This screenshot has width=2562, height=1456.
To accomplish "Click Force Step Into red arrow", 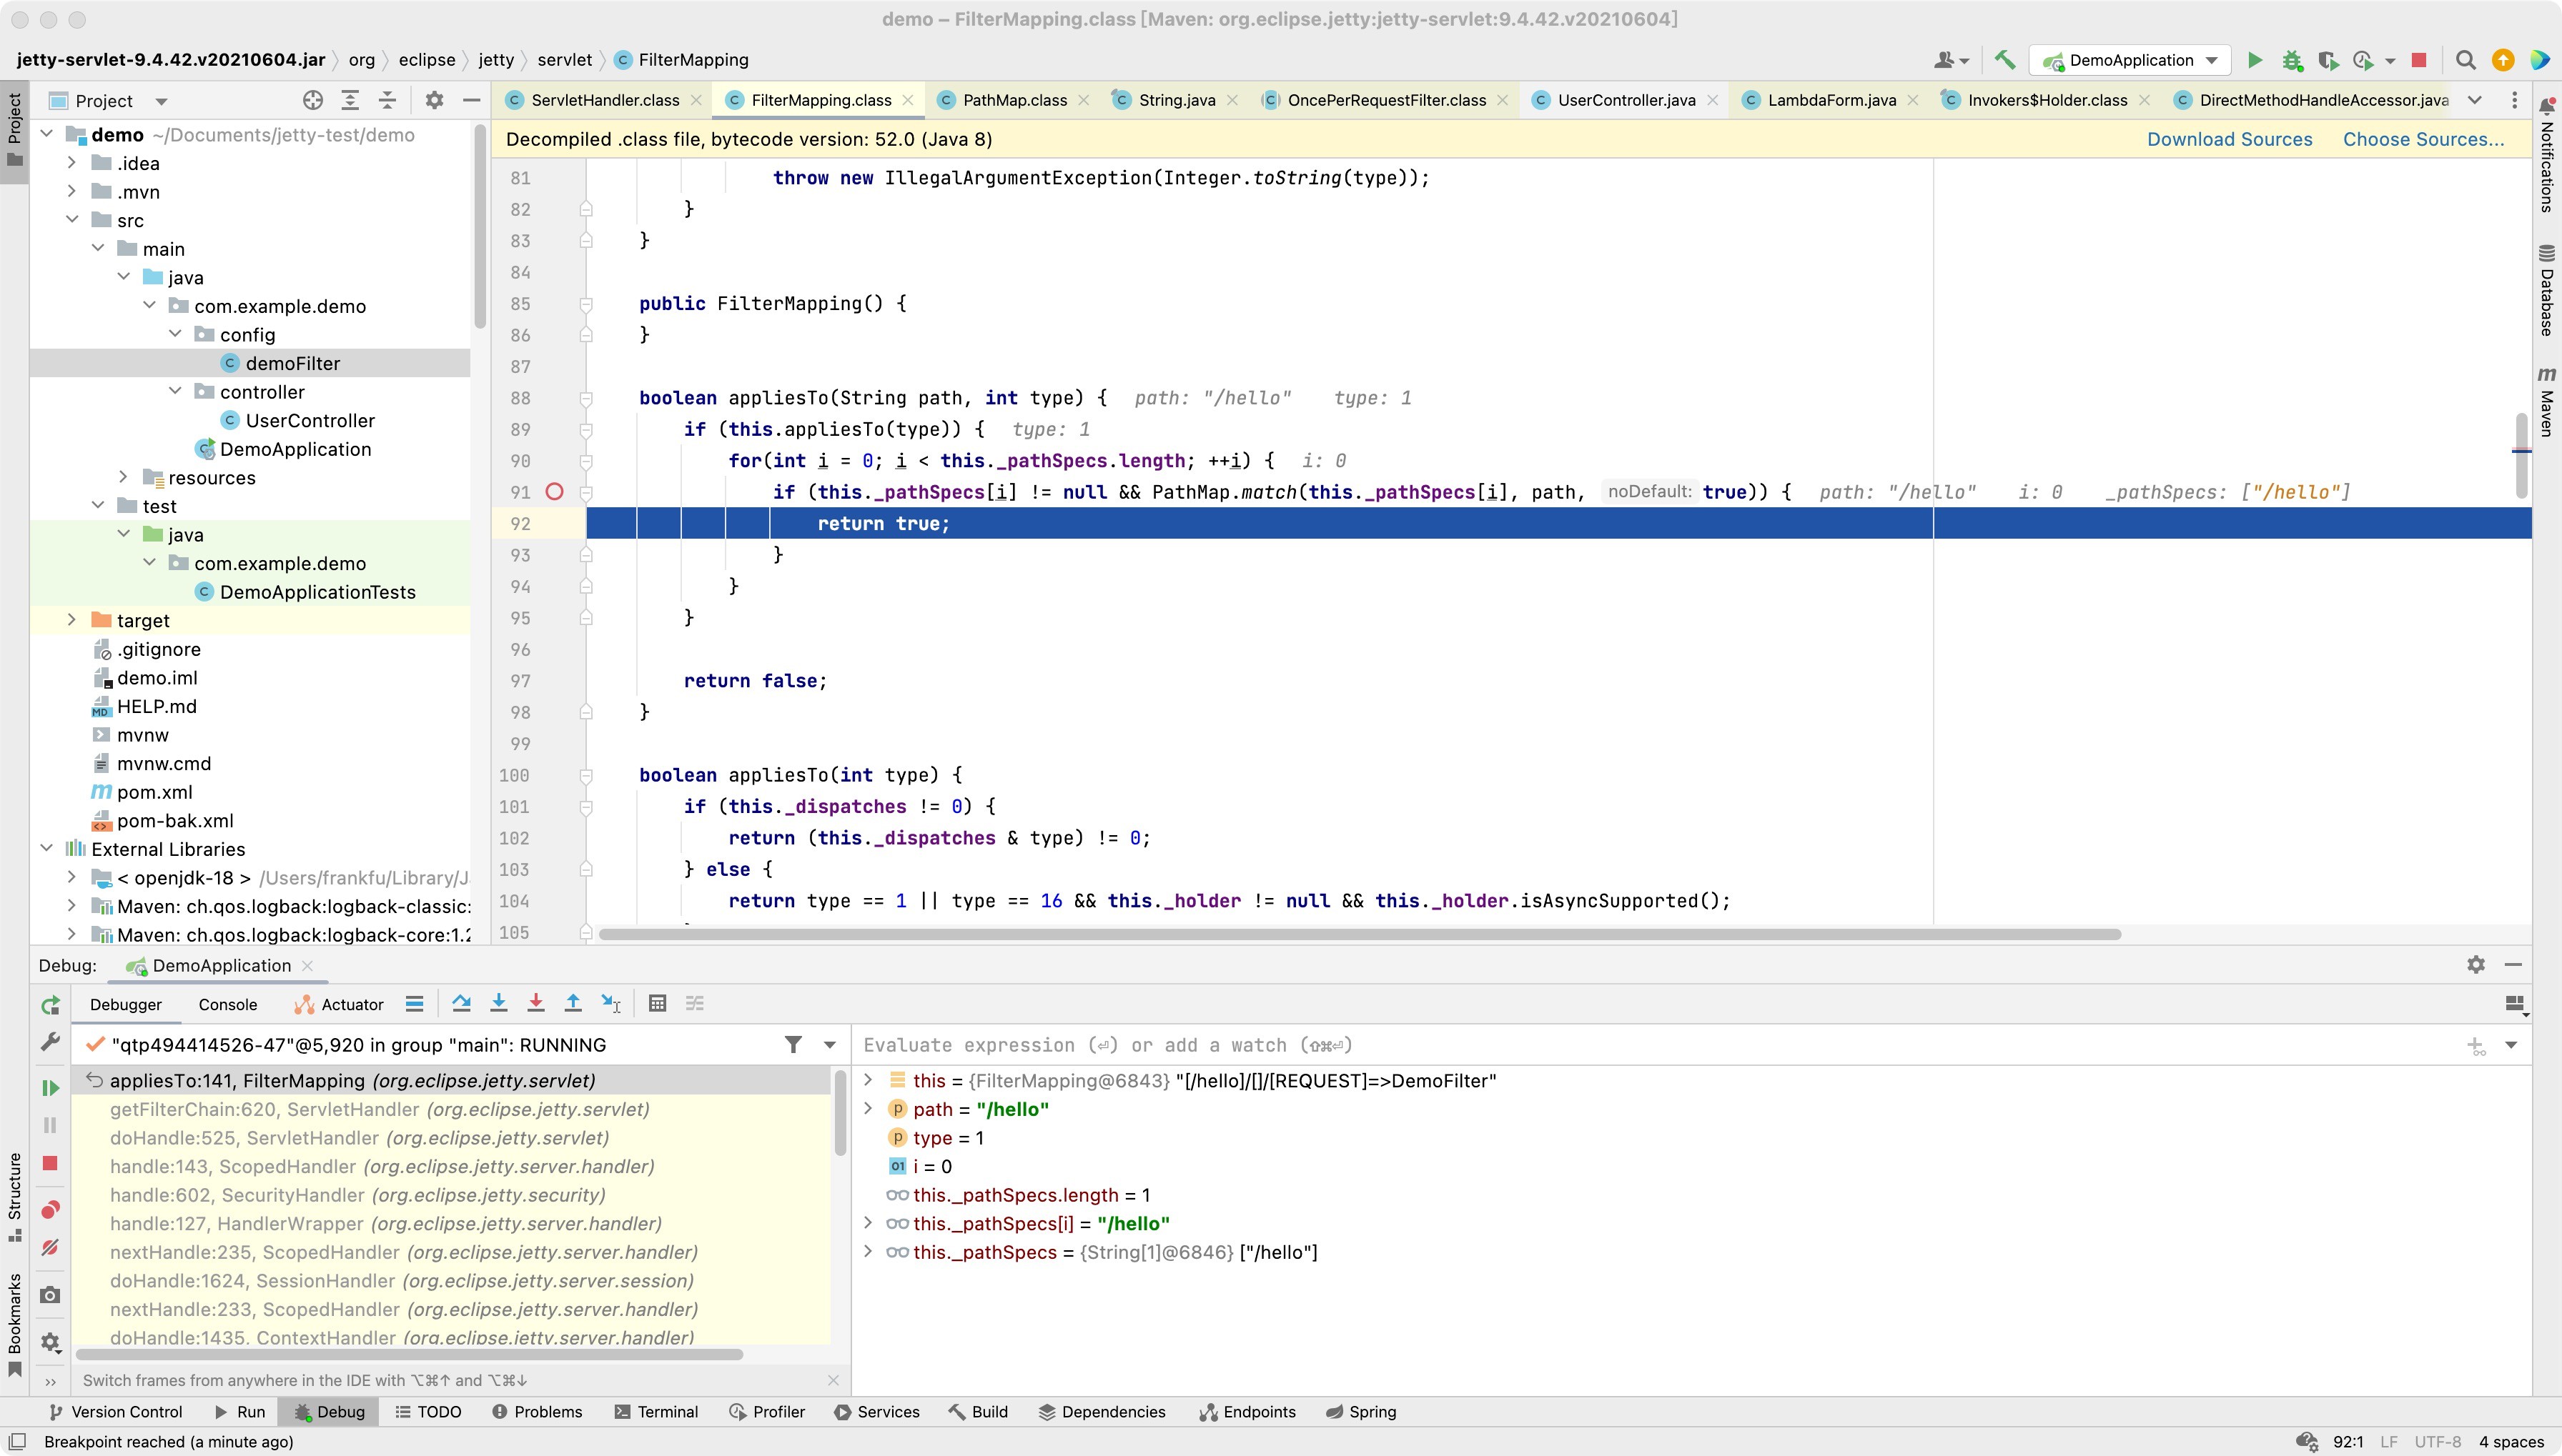I will tap(535, 1003).
